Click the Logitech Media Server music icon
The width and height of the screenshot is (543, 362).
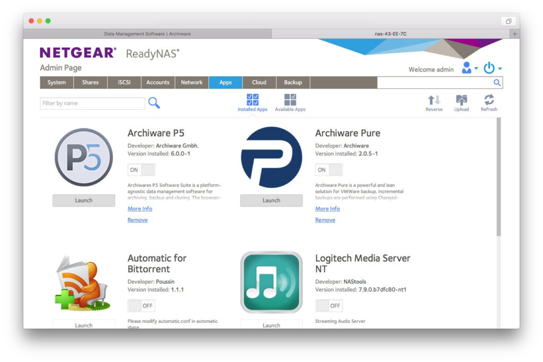(x=271, y=282)
